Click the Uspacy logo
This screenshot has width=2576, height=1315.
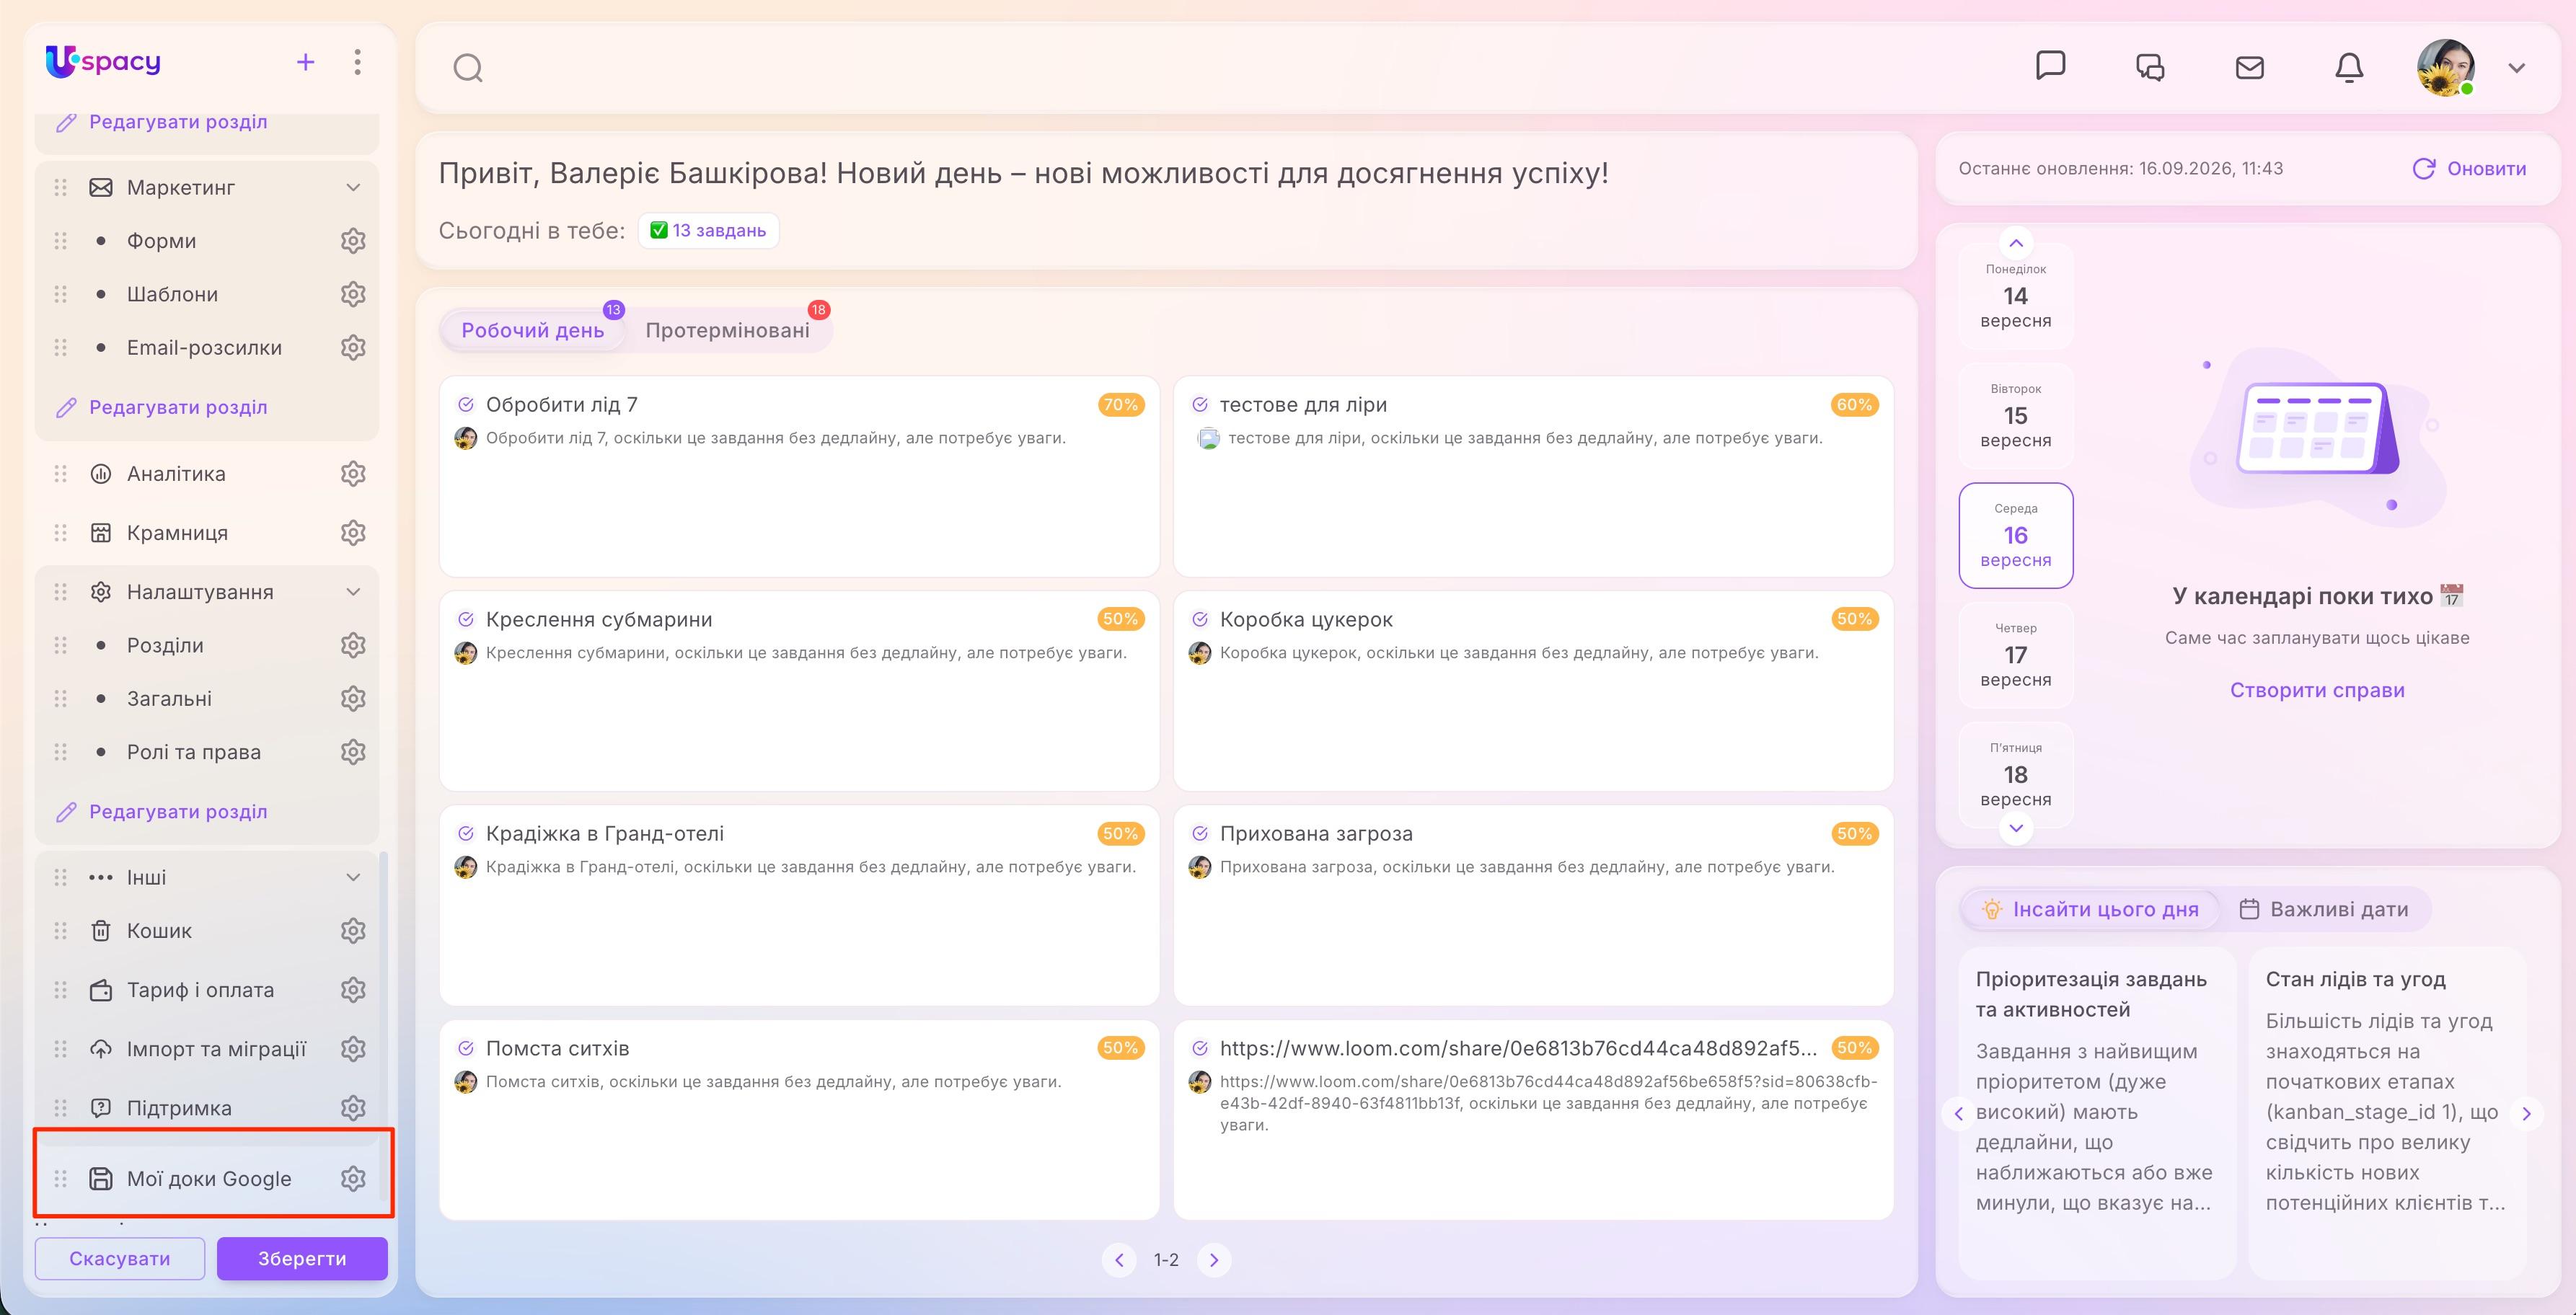click(x=103, y=62)
